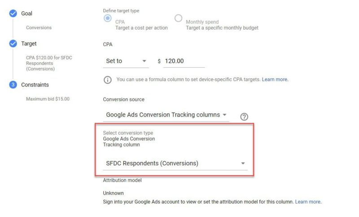Select the Monthly spend radio button
This screenshot has width=359, height=217.
178,18
